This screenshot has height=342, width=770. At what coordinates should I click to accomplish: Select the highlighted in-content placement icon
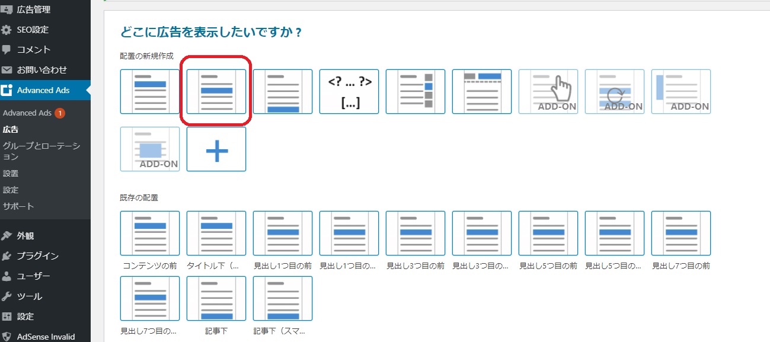216,91
